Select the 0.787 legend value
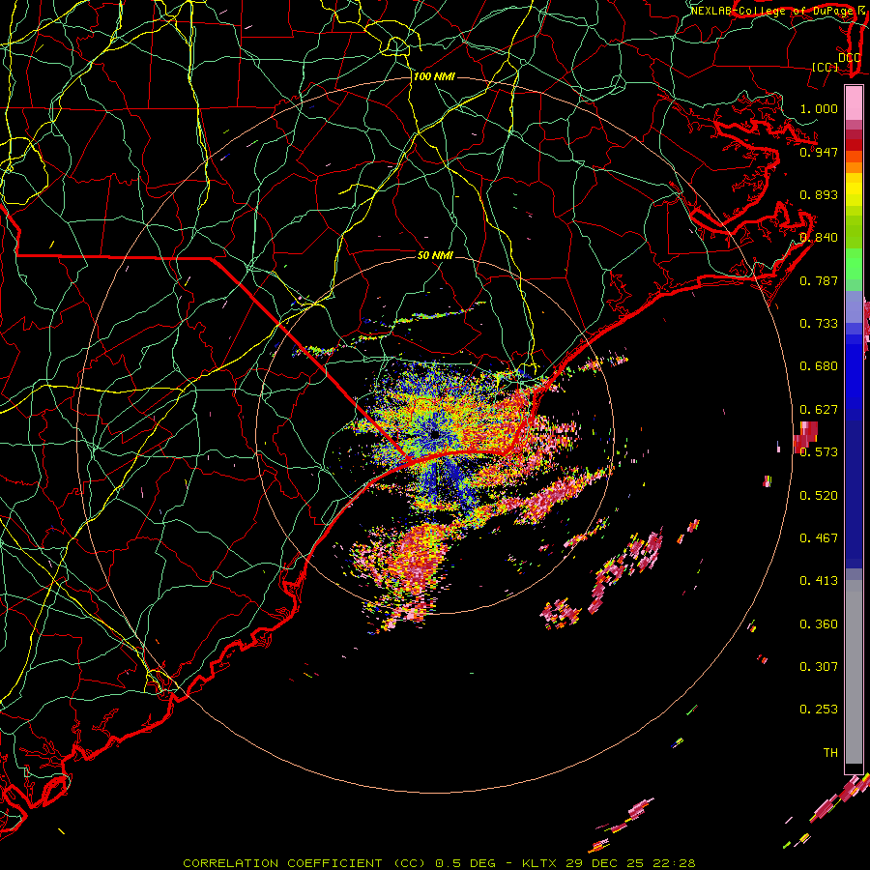The image size is (870, 870). (x=819, y=280)
